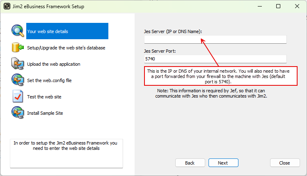
Task: Select 'Install Sample Site' step label
Action: [45, 113]
